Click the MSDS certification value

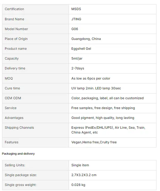[76, 9]
